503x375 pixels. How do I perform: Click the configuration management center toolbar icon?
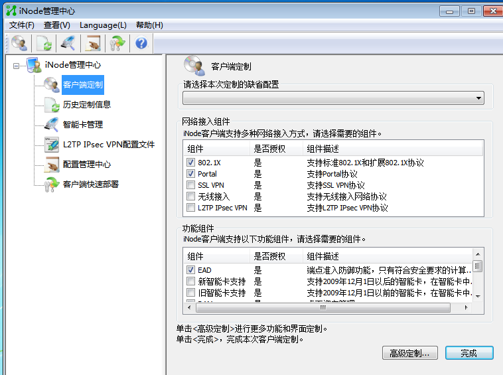tap(93, 43)
